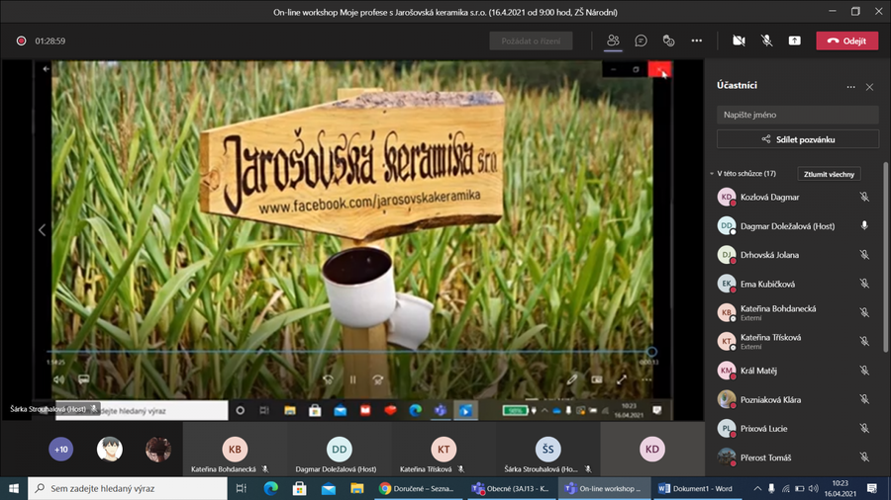This screenshot has height=500, width=891.
Task: Switch to Chrome Doručené – Sezna... window
Action: (417, 488)
